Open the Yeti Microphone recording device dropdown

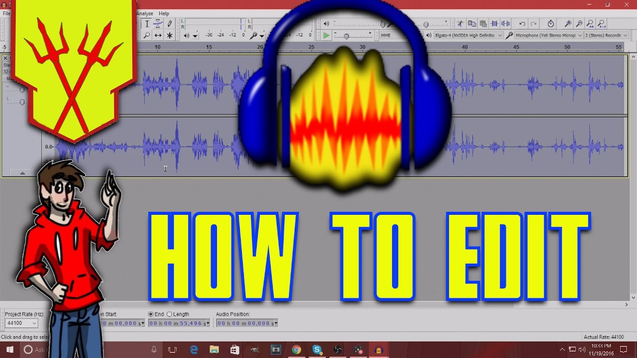pyautogui.click(x=548, y=35)
